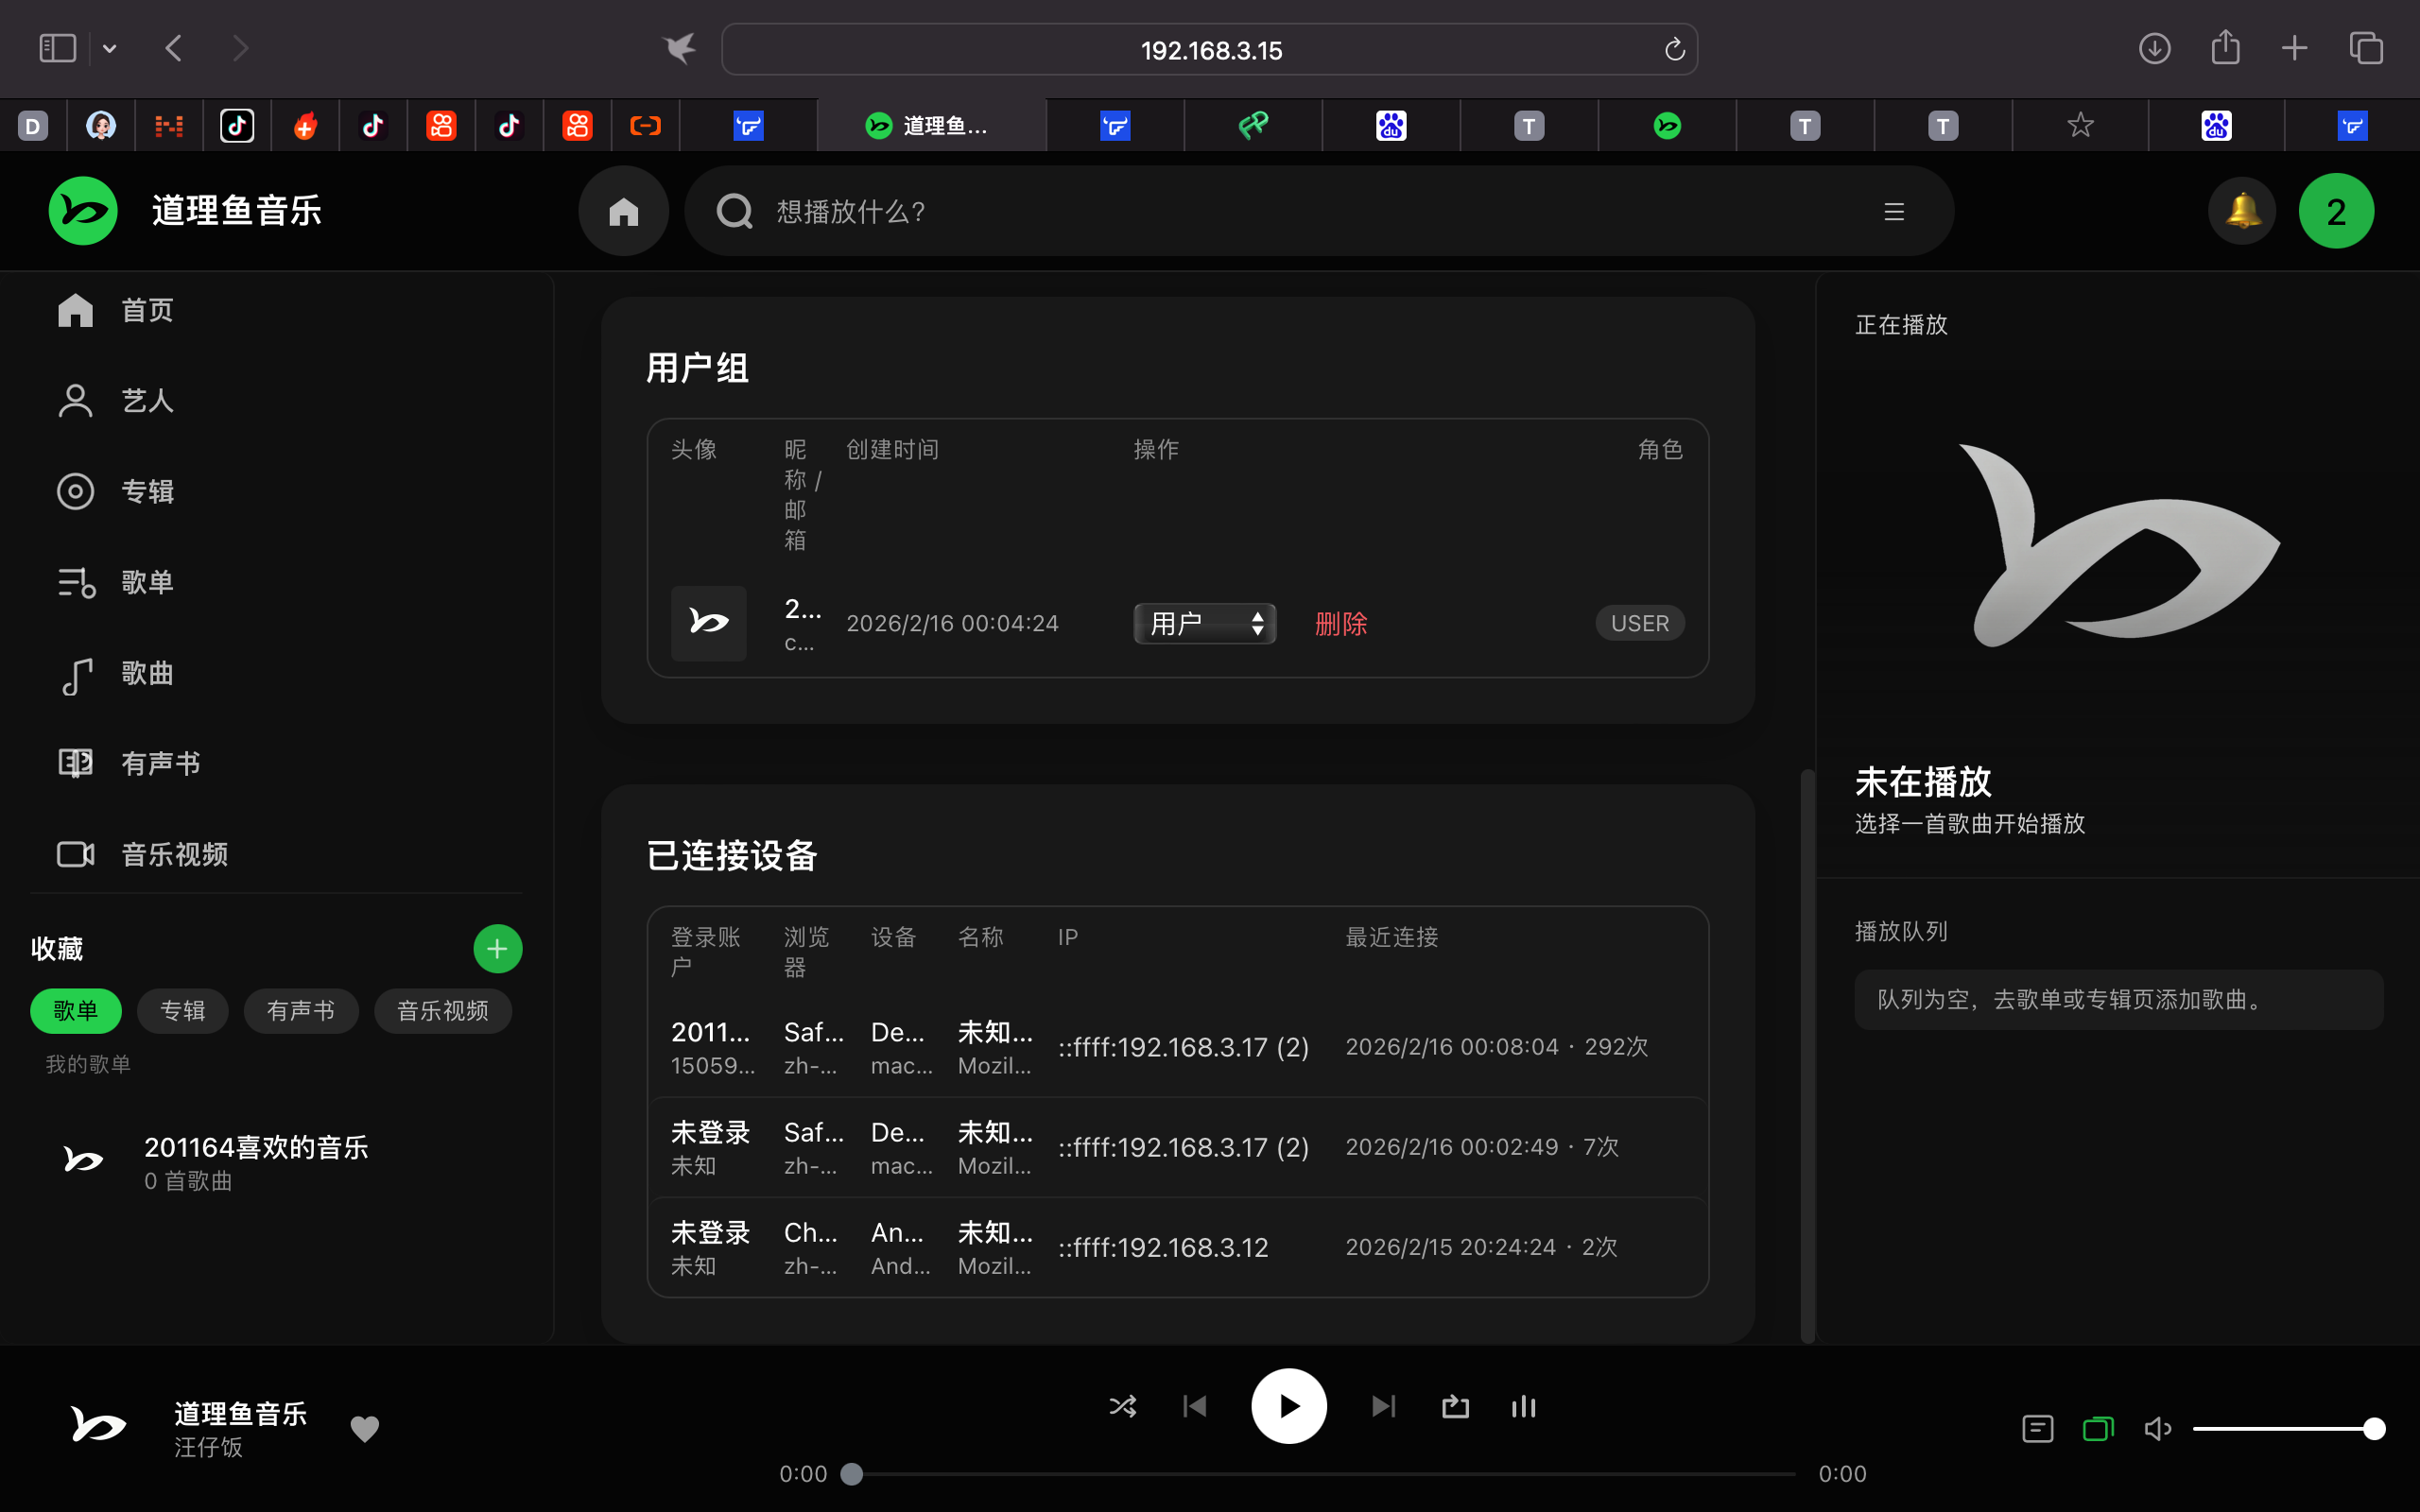Open the 歌曲 page from the sidebar

(146, 673)
